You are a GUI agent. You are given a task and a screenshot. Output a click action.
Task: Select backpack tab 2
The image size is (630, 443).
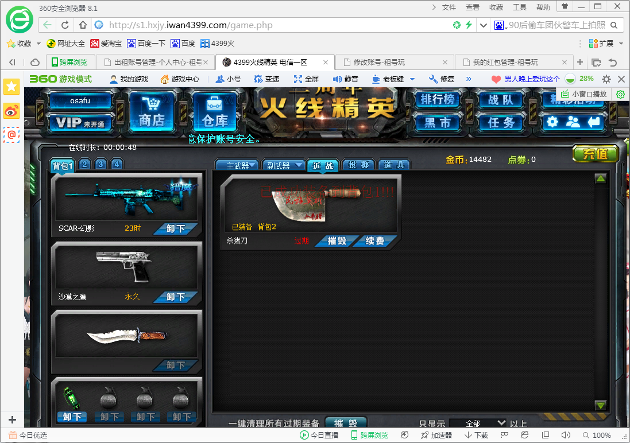coord(84,164)
